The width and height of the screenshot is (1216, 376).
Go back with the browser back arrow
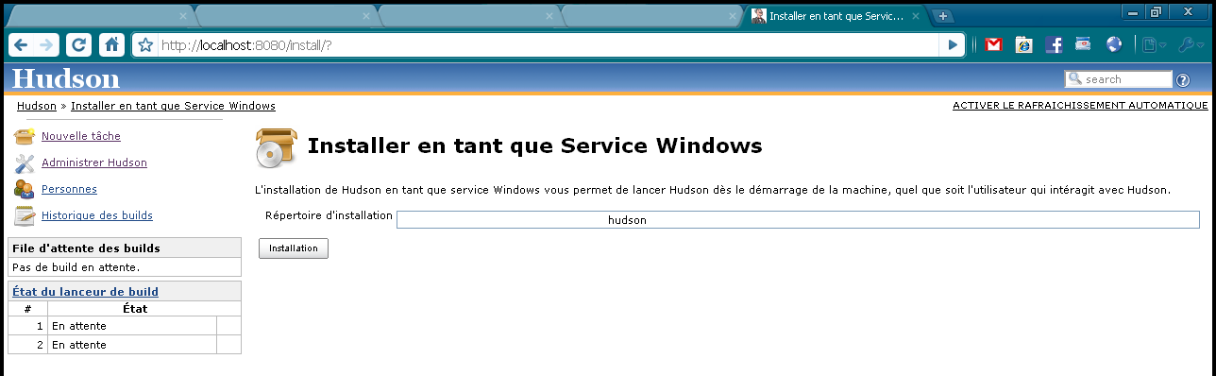21,44
